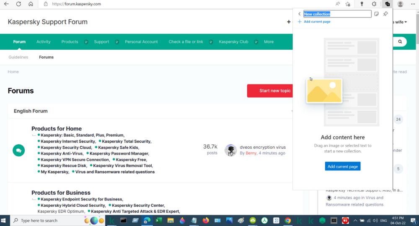Open the Extensions puzzle icon
Screen dimensions: 419x226
click(x=374, y=4)
